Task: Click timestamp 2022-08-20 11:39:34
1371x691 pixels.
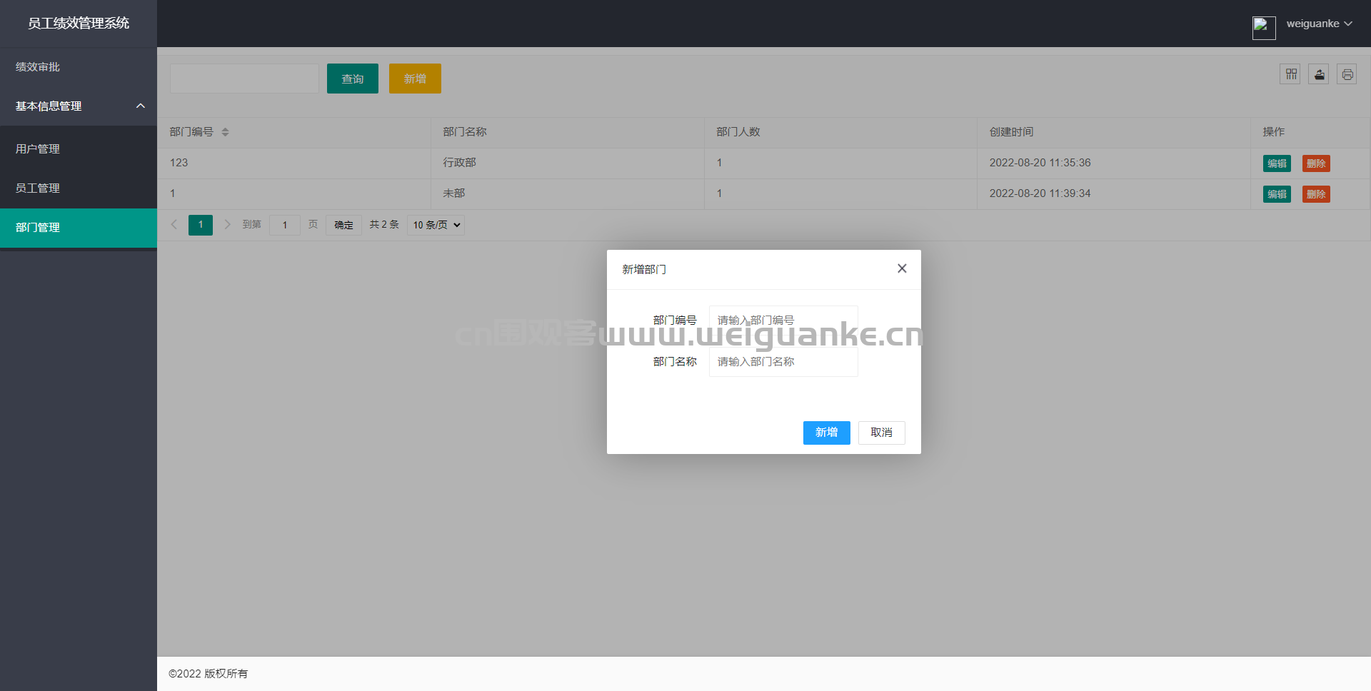Action: coord(1040,193)
